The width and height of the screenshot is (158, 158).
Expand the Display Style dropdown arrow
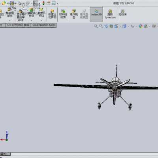click(128, 26)
